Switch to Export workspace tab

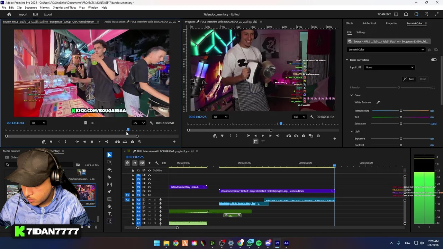tap(48, 14)
